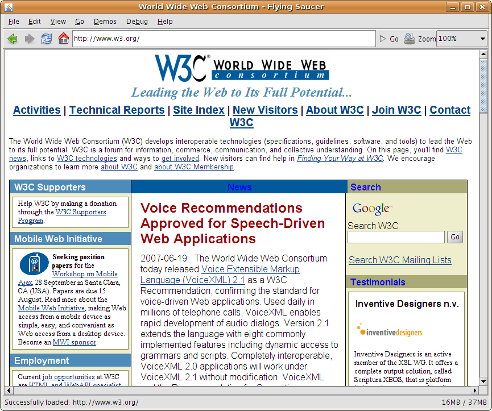Click the W3C logo image
This screenshot has height=411, width=492.
coord(242,68)
